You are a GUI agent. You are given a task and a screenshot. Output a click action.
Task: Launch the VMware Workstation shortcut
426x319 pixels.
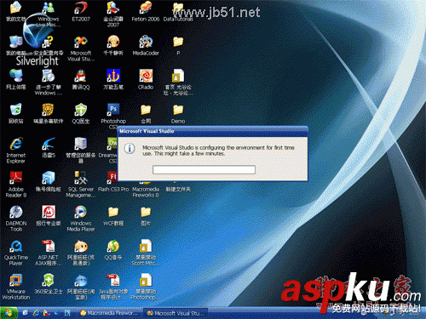pyautogui.click(x=16, y=280)
